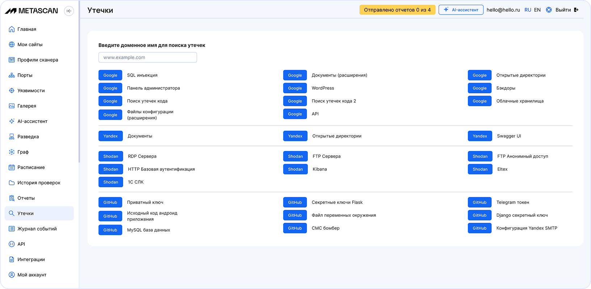Click the Галерея image icon
This screenshot has width=591, height=289.
click(x=12, y=106)
